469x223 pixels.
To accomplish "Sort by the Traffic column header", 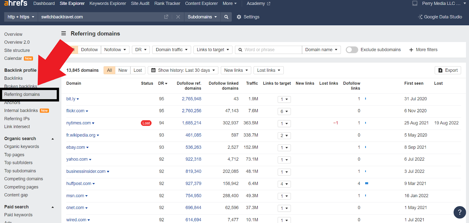I will [x=252, y=84].
